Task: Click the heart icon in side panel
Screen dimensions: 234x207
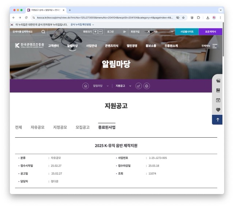Action: tap(218, 110)
